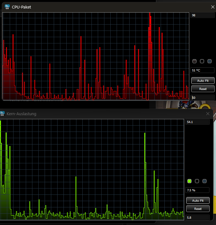
Task: Close the Kern-Auslastung graph window
Action: click(208, 114)
